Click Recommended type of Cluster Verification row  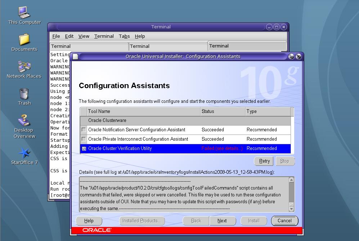[262, 149]
